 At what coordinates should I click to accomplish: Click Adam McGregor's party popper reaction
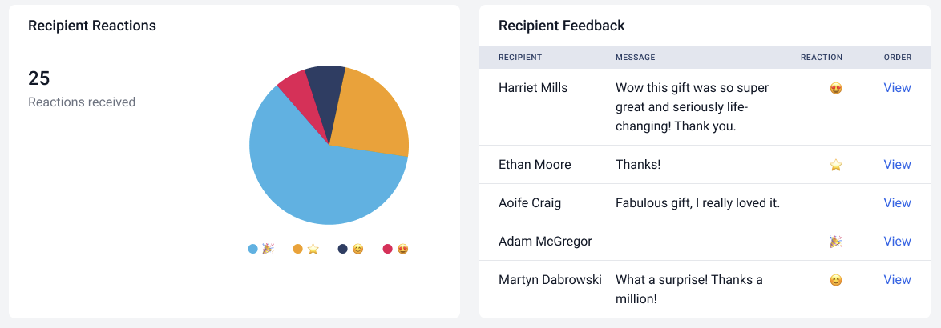(x=836, y=242)
